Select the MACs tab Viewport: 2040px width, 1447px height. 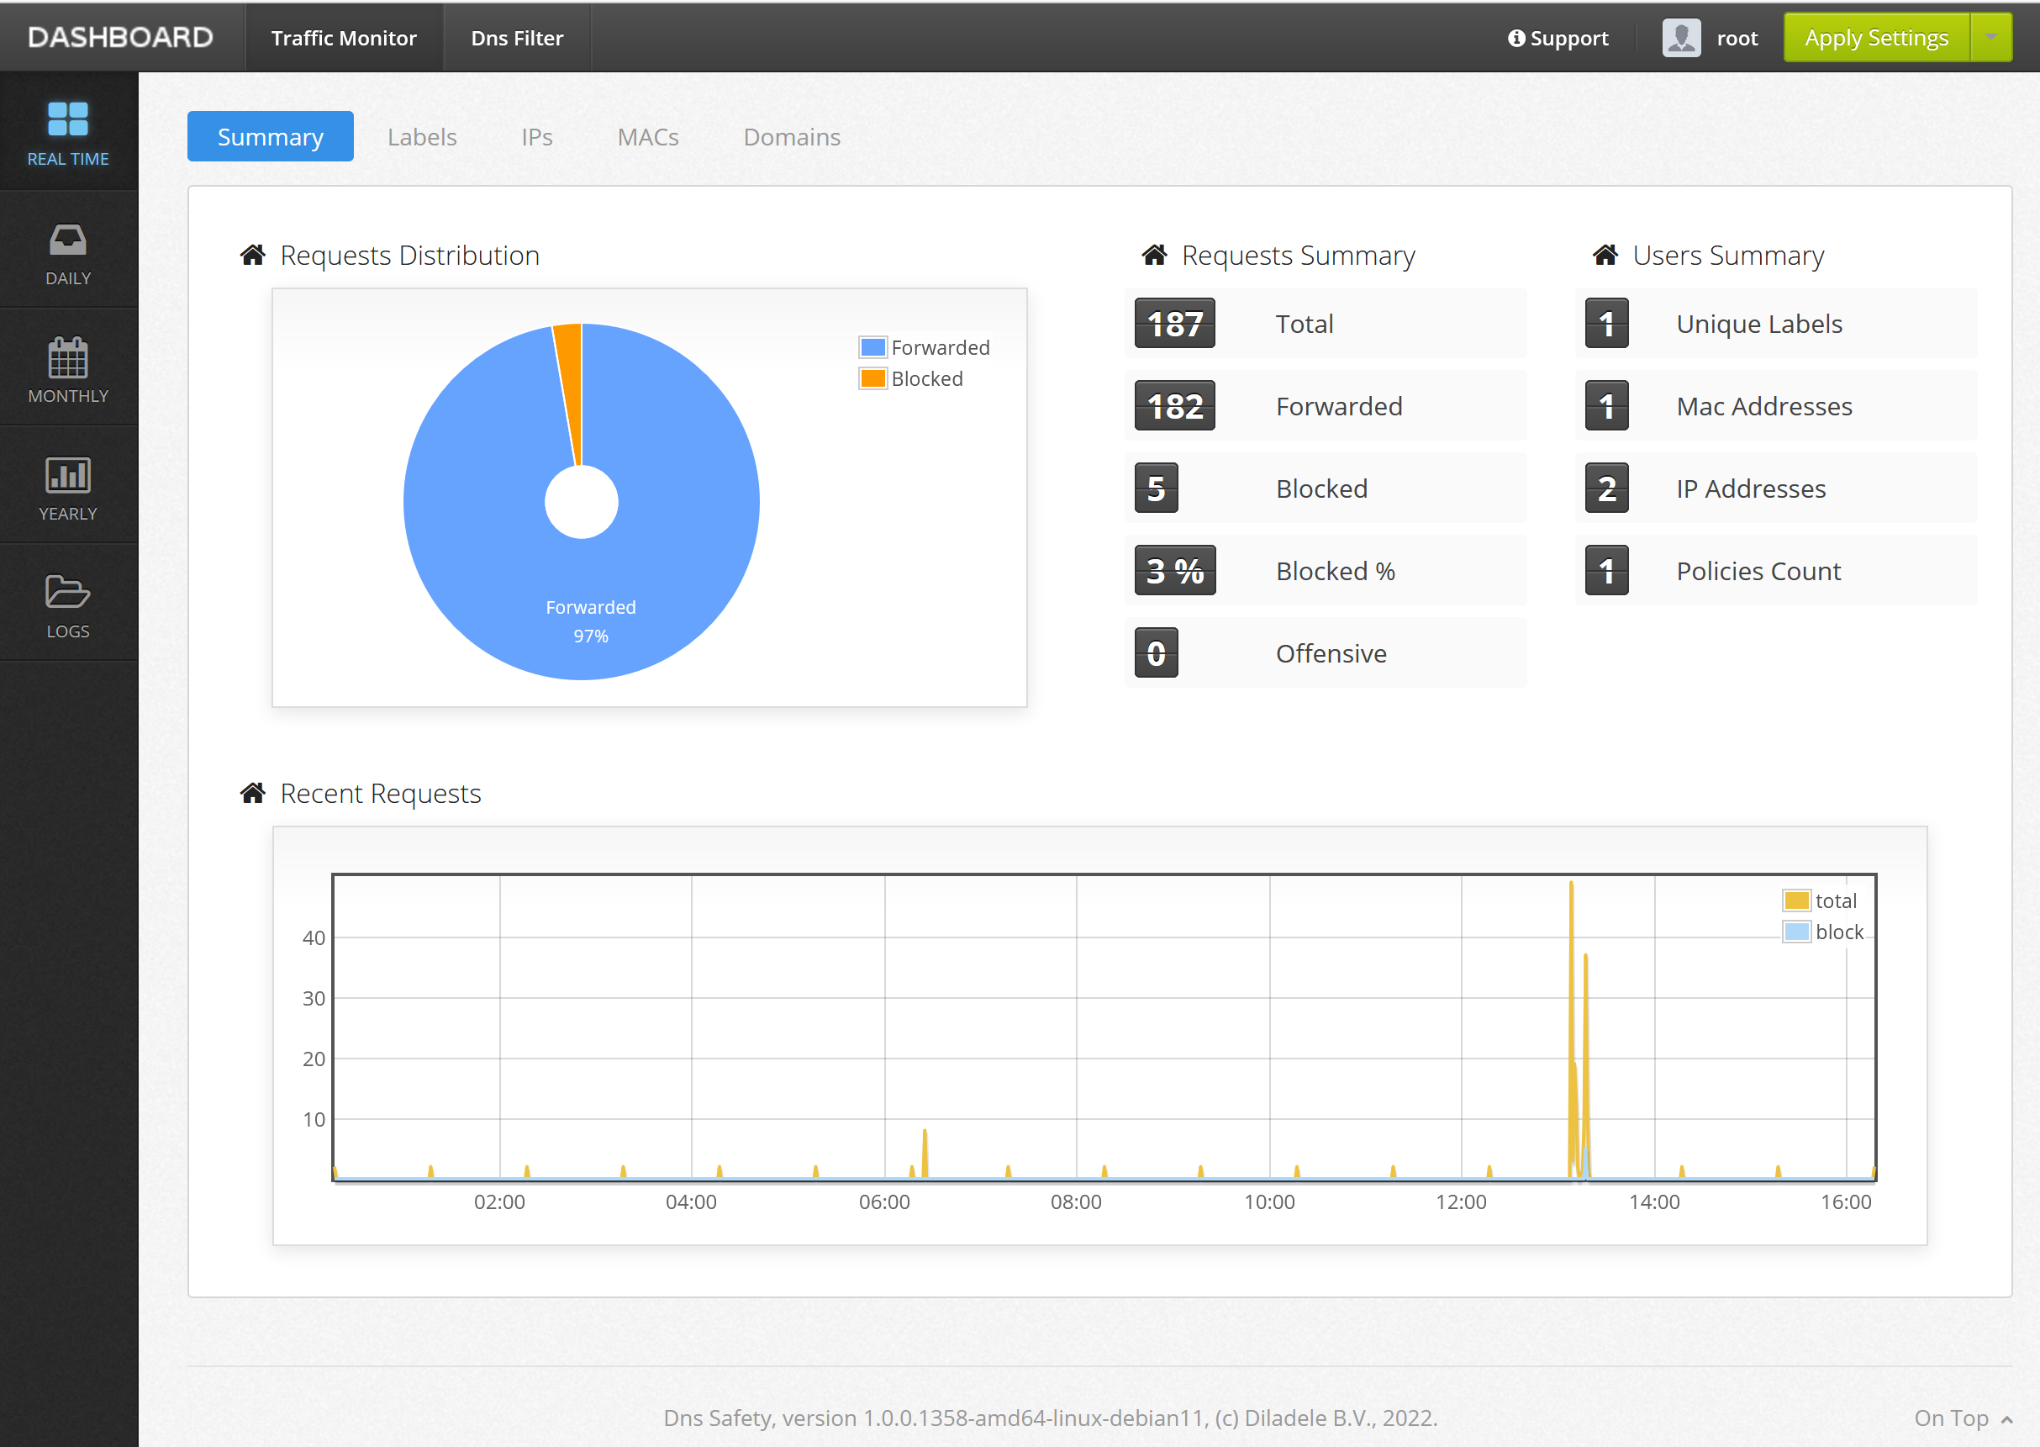646,136
